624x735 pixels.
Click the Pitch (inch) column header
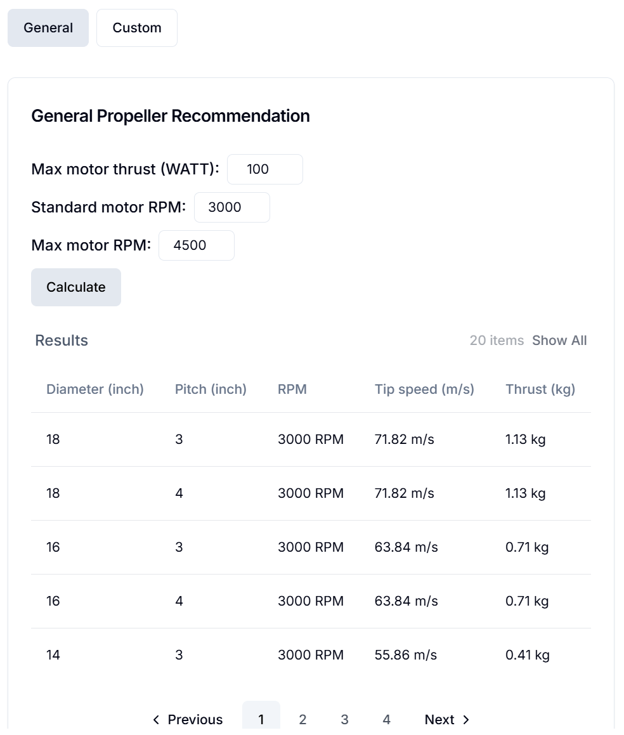coord(211,389)
